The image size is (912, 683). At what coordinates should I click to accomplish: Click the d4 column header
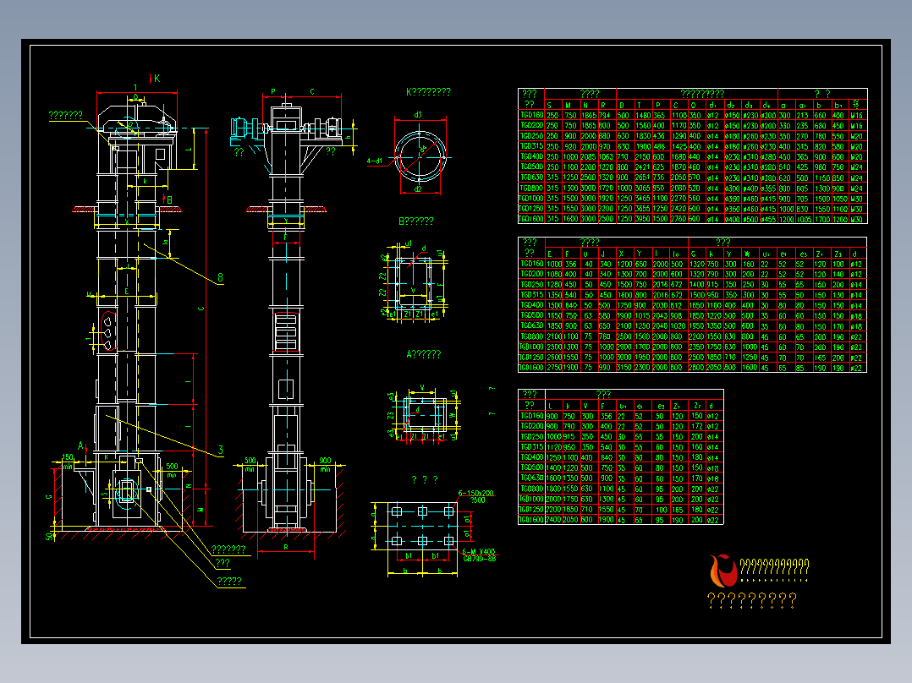(767, 105)
